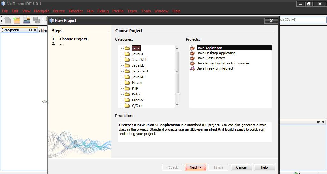Select Java Application project type

(234, 48)
